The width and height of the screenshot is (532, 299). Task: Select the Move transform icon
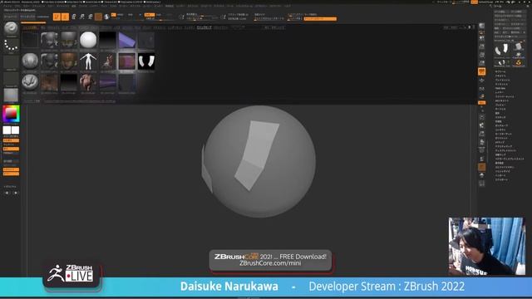coord(74,17)
